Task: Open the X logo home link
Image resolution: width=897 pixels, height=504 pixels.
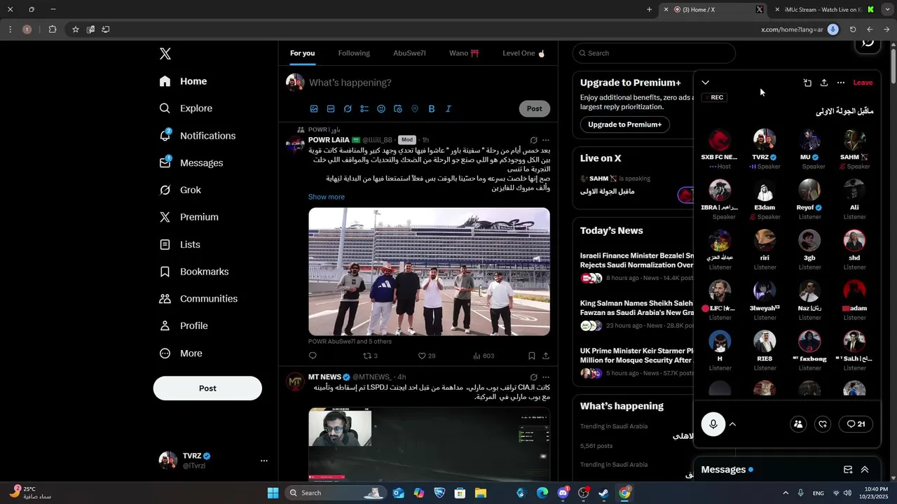Action: click(x=165, y=54)
